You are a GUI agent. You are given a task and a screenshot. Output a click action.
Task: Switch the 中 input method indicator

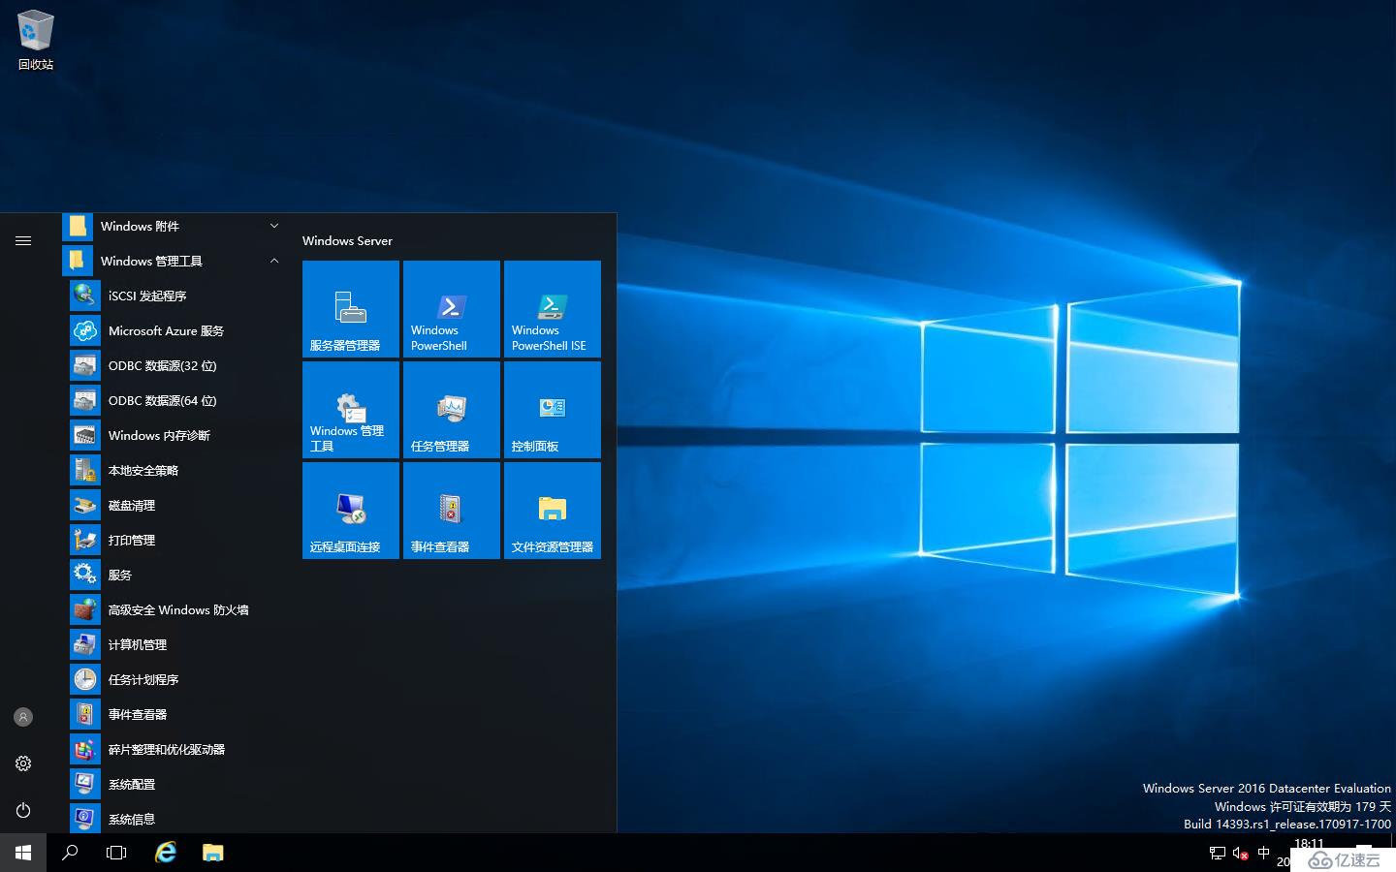point(1263,853)
